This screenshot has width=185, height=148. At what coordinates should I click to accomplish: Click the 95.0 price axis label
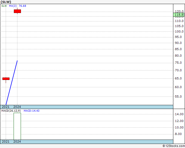[x=178, y=37]
